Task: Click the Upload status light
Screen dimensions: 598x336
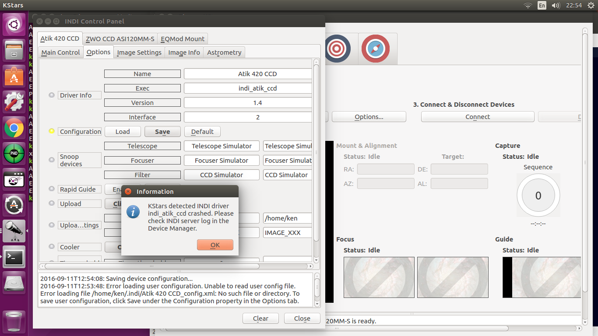Action: pyautogui.click(x=52, y=204)
